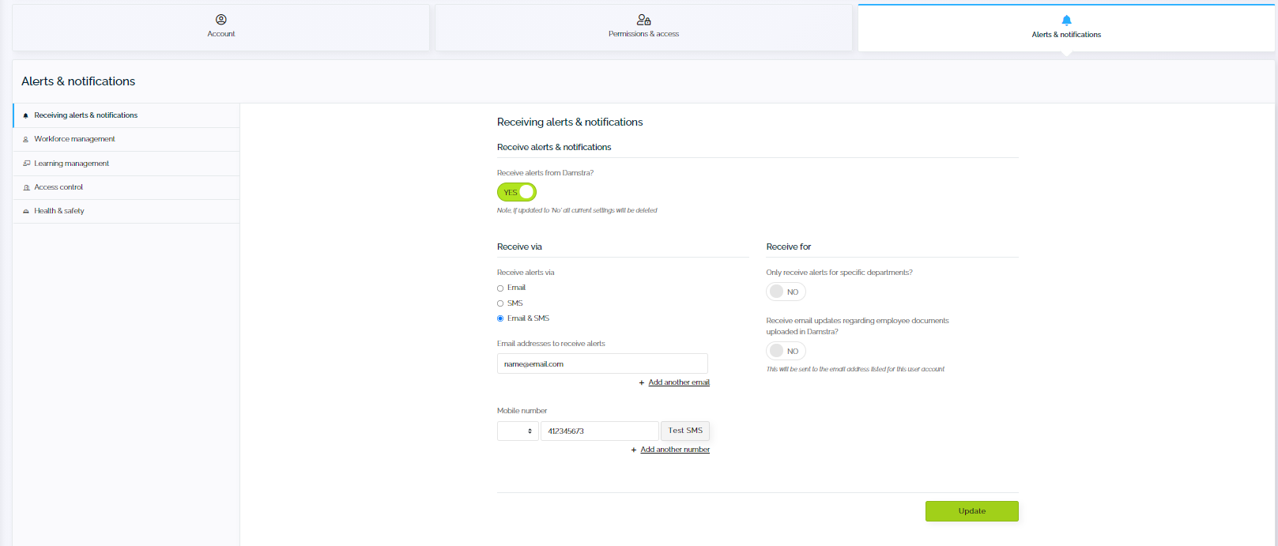
Task: Toggle employee documents email updates switch
Action: (x=786, y=351)
